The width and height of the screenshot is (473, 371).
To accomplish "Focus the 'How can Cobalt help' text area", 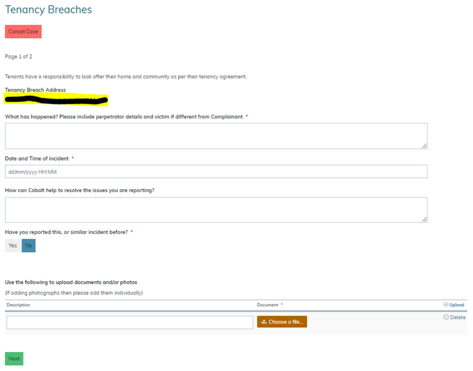I will coord(215,210).
